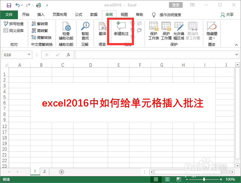Click the next sheet navigation arrow

[18, 172]
